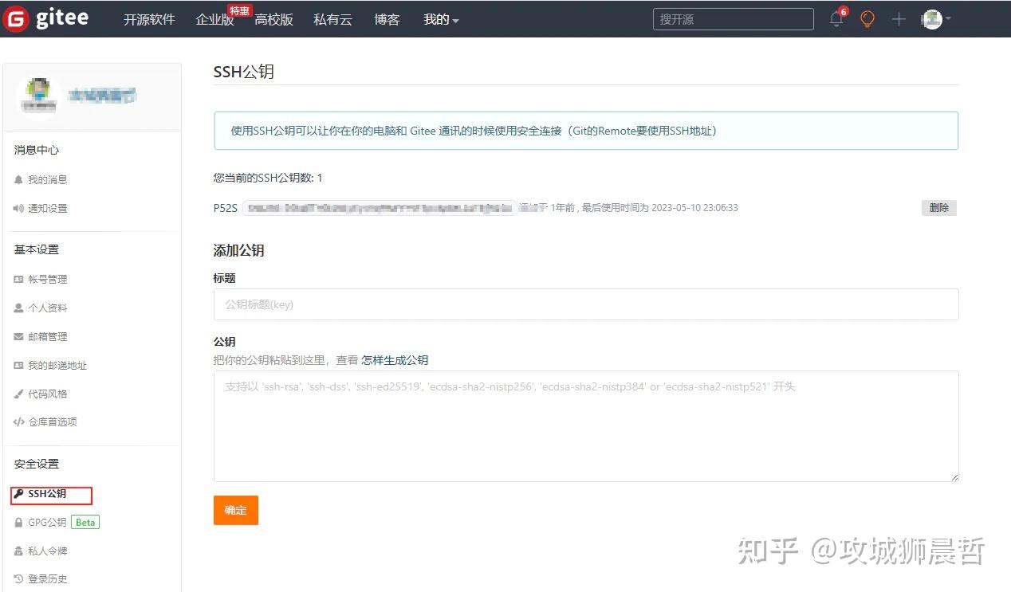Image resolution: width=1011 pixels, height=592 pixels.
Task: Click the lightbulb icon in the top bar
Action: point(867,18)
